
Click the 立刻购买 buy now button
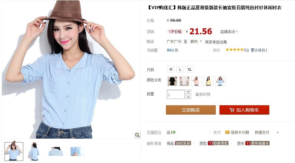[x=191, y=110]
